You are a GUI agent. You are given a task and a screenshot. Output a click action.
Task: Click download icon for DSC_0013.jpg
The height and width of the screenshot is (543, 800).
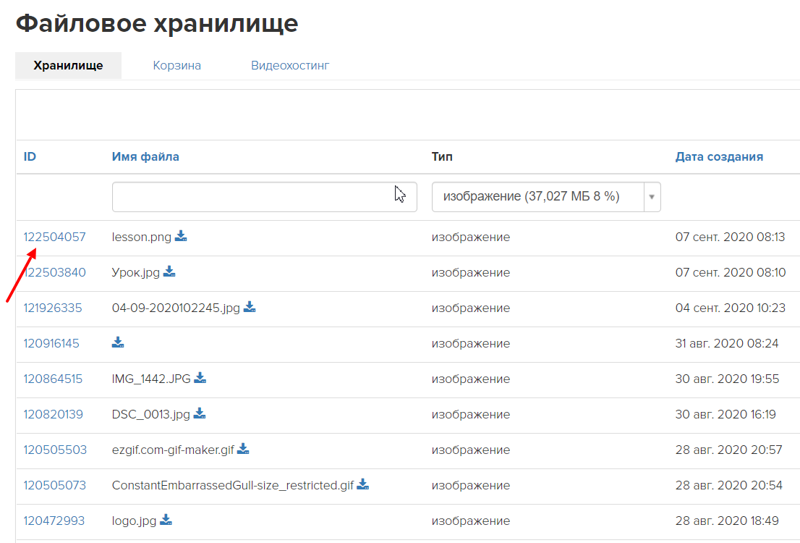pyautogui.click(x=200, y=414)
